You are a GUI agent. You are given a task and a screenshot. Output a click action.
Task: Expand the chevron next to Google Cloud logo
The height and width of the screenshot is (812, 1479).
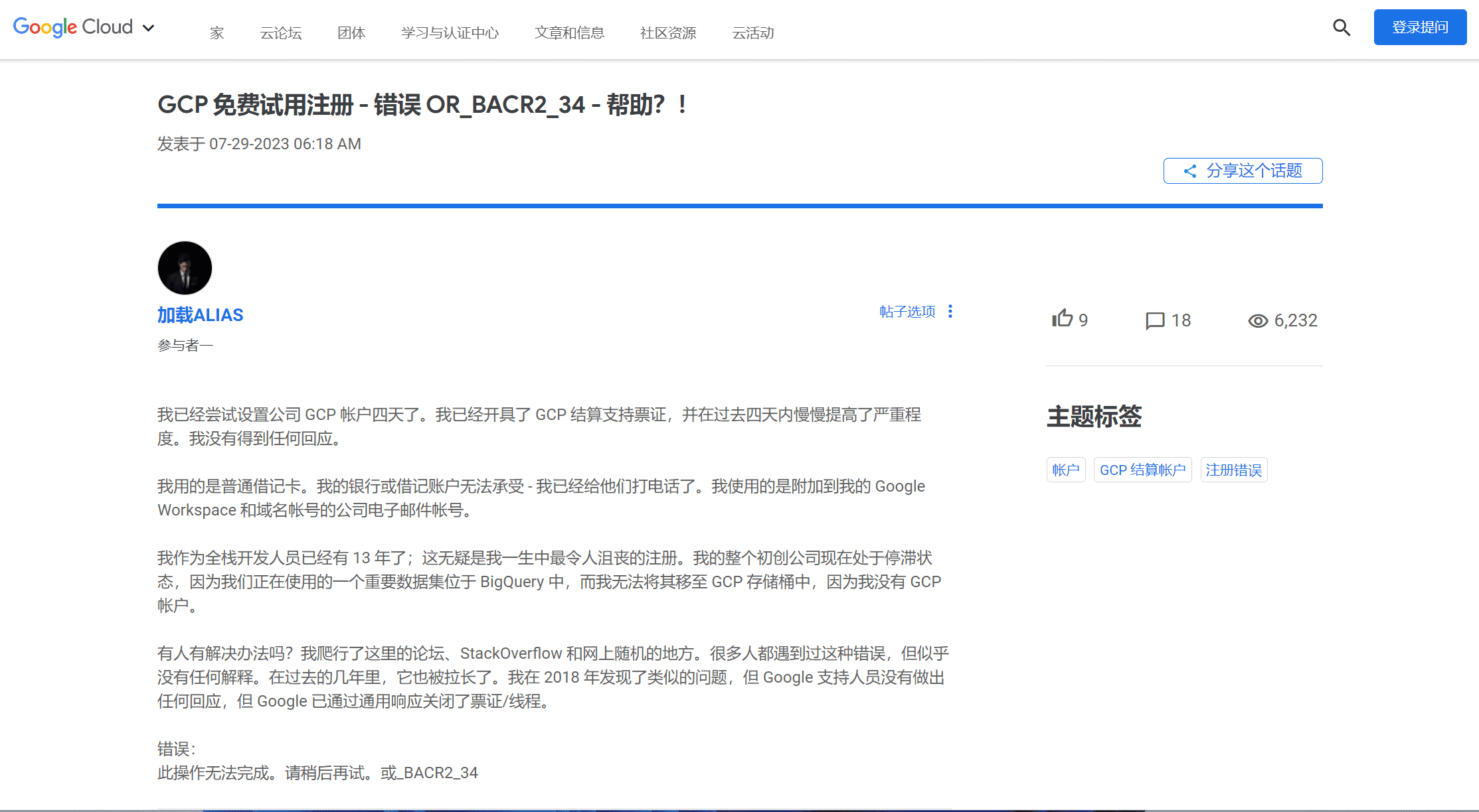(x=149, y=28)
